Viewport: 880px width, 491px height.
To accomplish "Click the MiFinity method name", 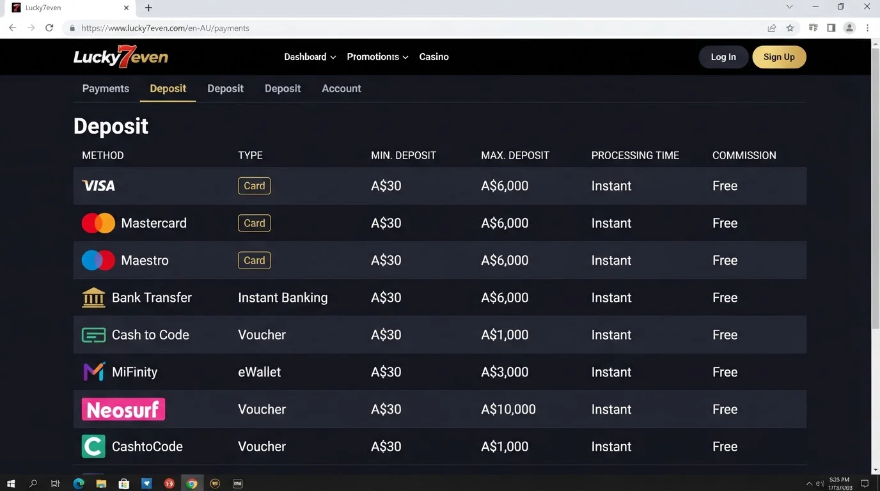I will tap(134, 372).
